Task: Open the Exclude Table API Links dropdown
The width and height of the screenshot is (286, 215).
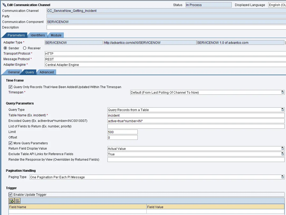Action: (x=283, y=154)
